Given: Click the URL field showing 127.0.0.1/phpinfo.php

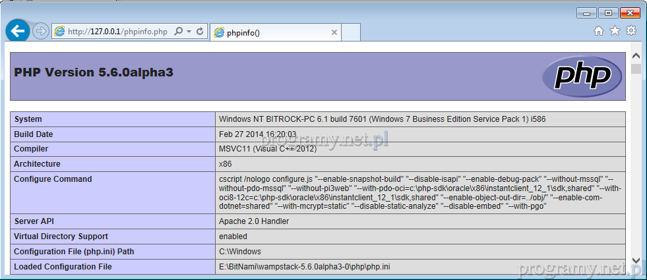Looking at the screenshot, I should click(117, 32).
